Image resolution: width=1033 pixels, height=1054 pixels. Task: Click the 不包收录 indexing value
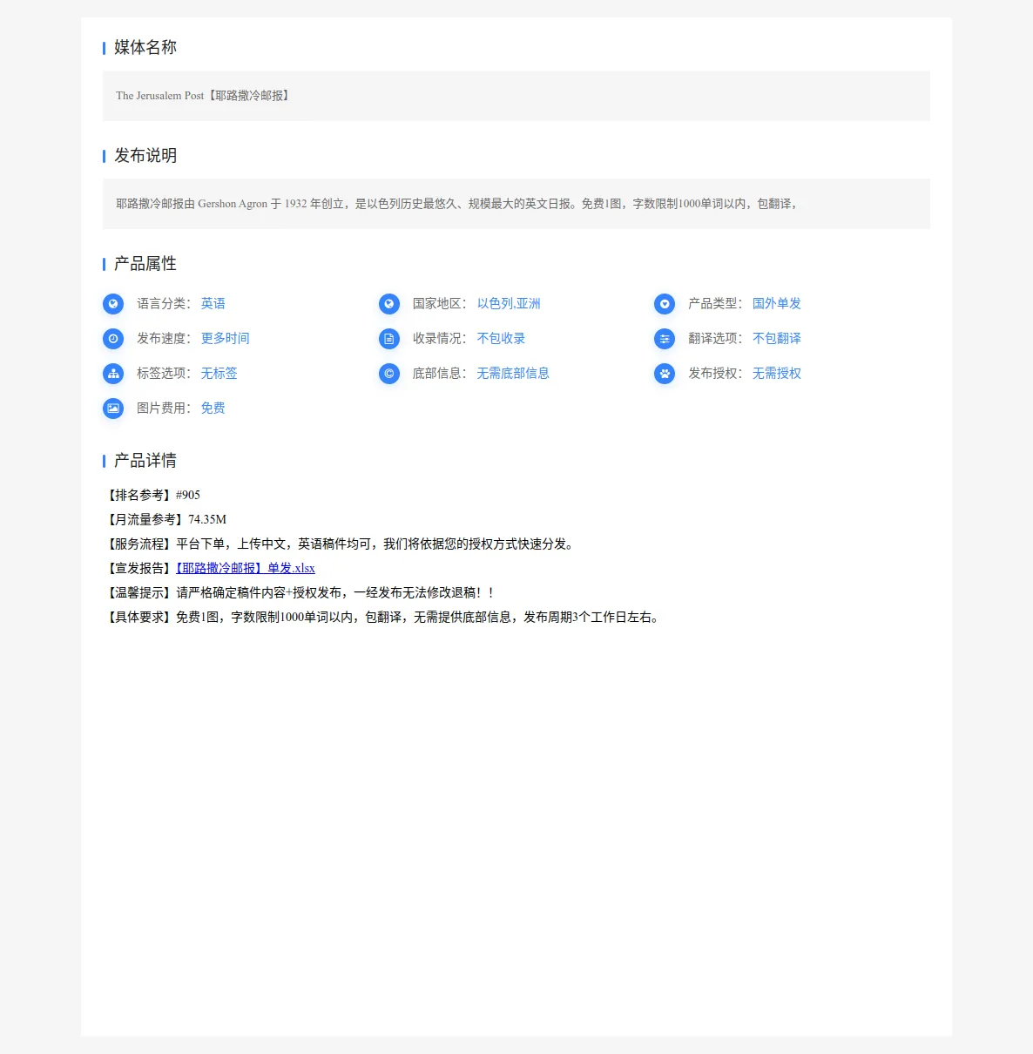pyautogui.click(x=501, y=338)
